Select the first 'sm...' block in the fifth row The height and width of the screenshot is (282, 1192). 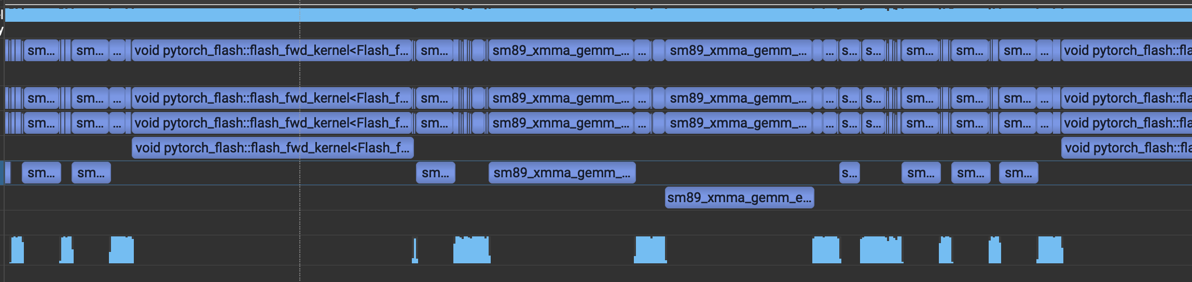tap(41, 173)
